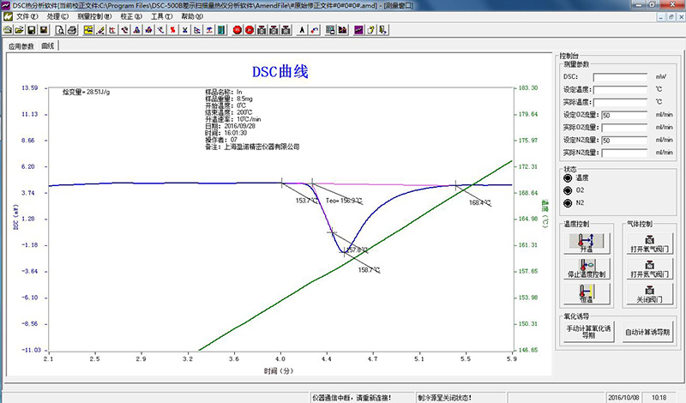This screenshot has width=686, height=403.
Task: Click the 打开氧气阀门 gas valve button
Action: click(648, 243)
